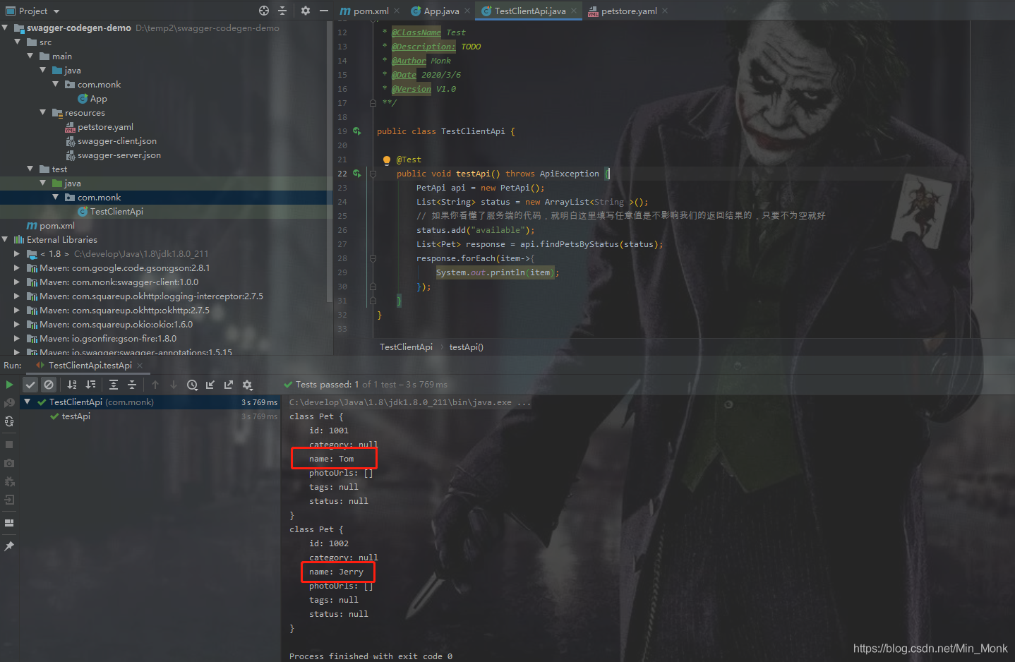The height and width of the screenshot is (662, 1015).
Task: Click the Exit icon in Run sidebar
Action: pos(9,500)
